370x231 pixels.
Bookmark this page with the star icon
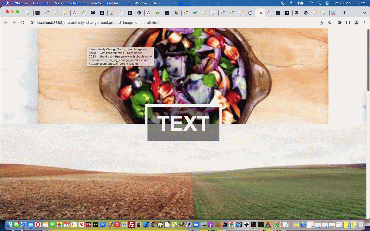tap(330, 23)
